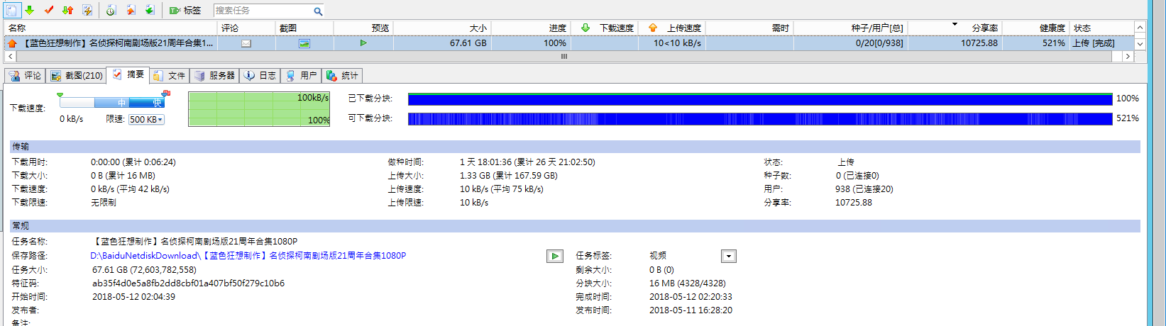The height and width of the screenshot is (326, 1166).
Task: Click 发布时间 value 2018-05-11 16:28:20
Action: pos(691,310)
